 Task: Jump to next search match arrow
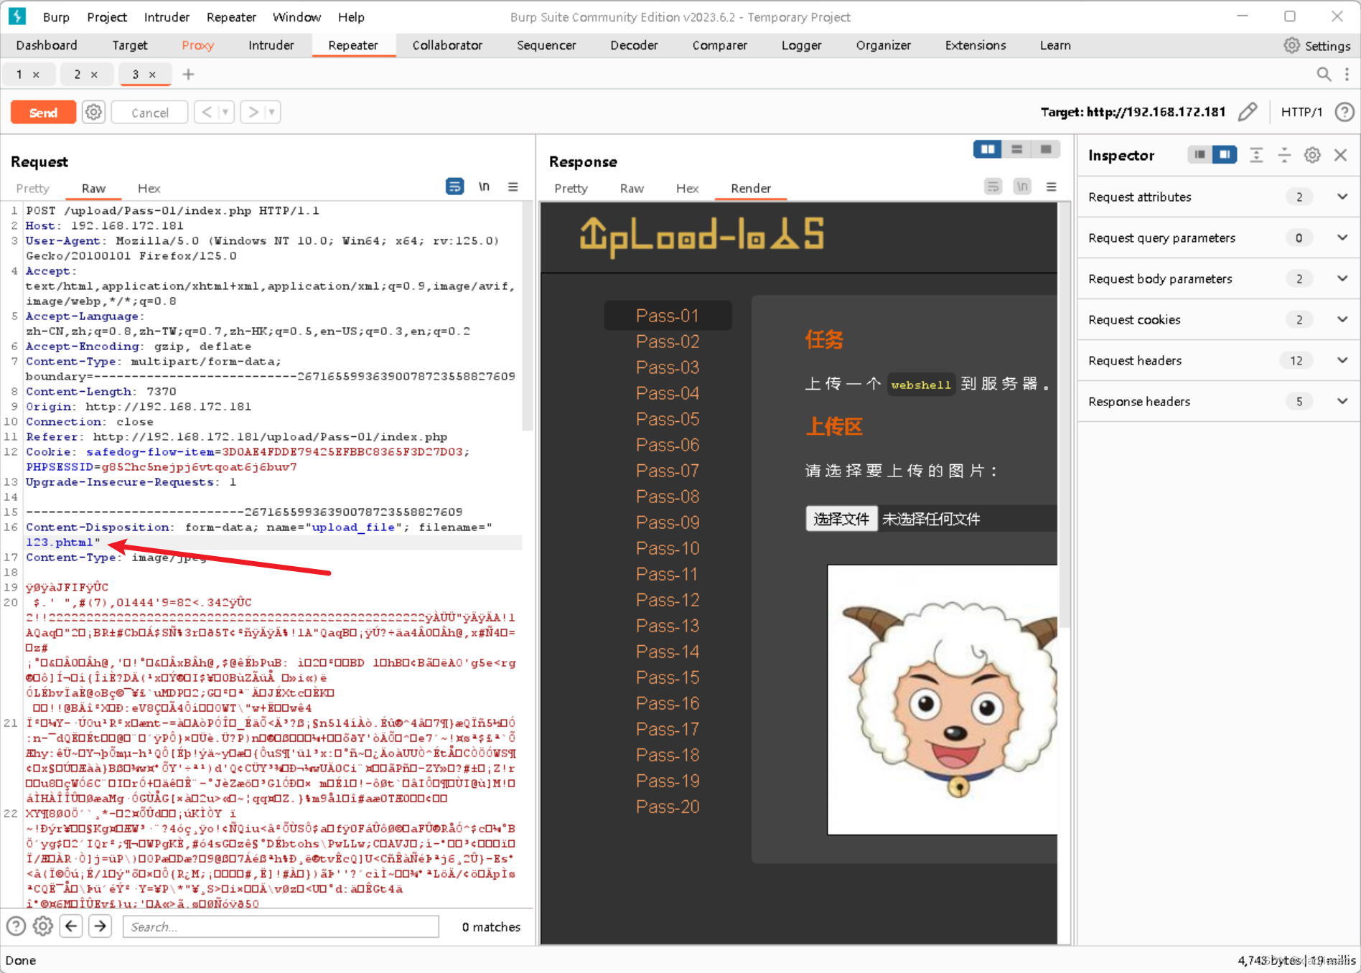point(100,926)
